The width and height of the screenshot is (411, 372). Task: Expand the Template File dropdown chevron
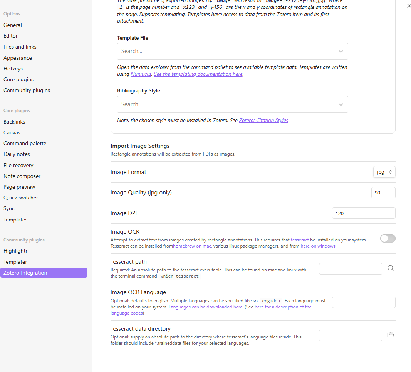341,51
